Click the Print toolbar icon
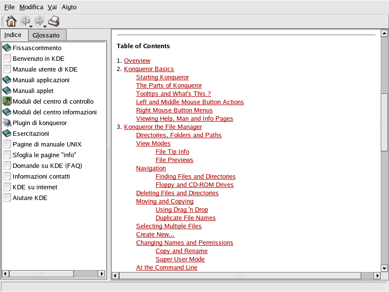389x292 pixels. [53, 21]
